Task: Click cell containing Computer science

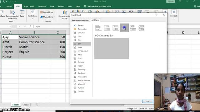Action: 34,42
